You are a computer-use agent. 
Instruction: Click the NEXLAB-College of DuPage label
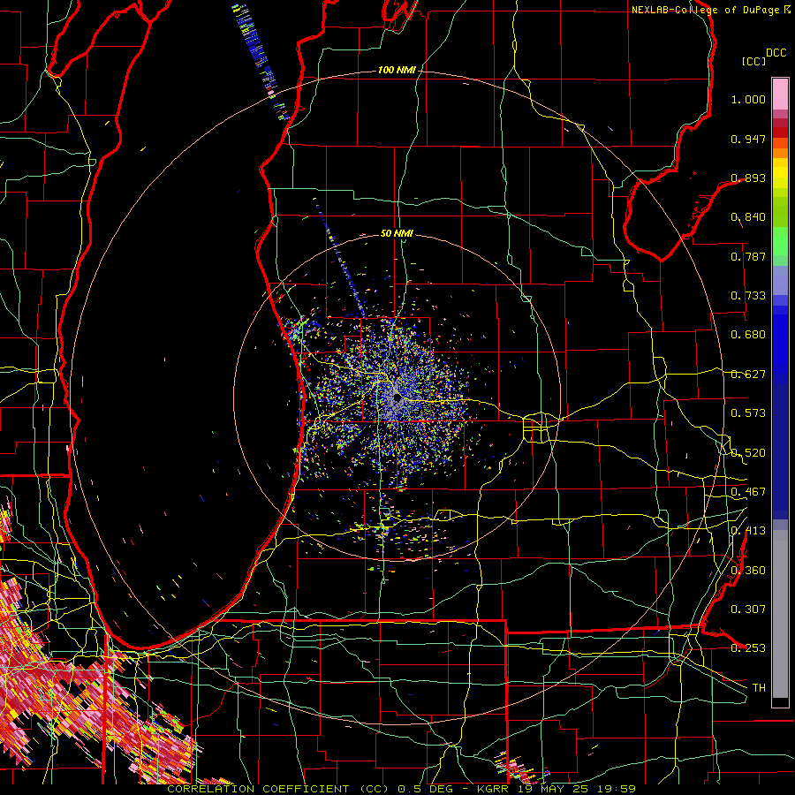click(707, 10)
